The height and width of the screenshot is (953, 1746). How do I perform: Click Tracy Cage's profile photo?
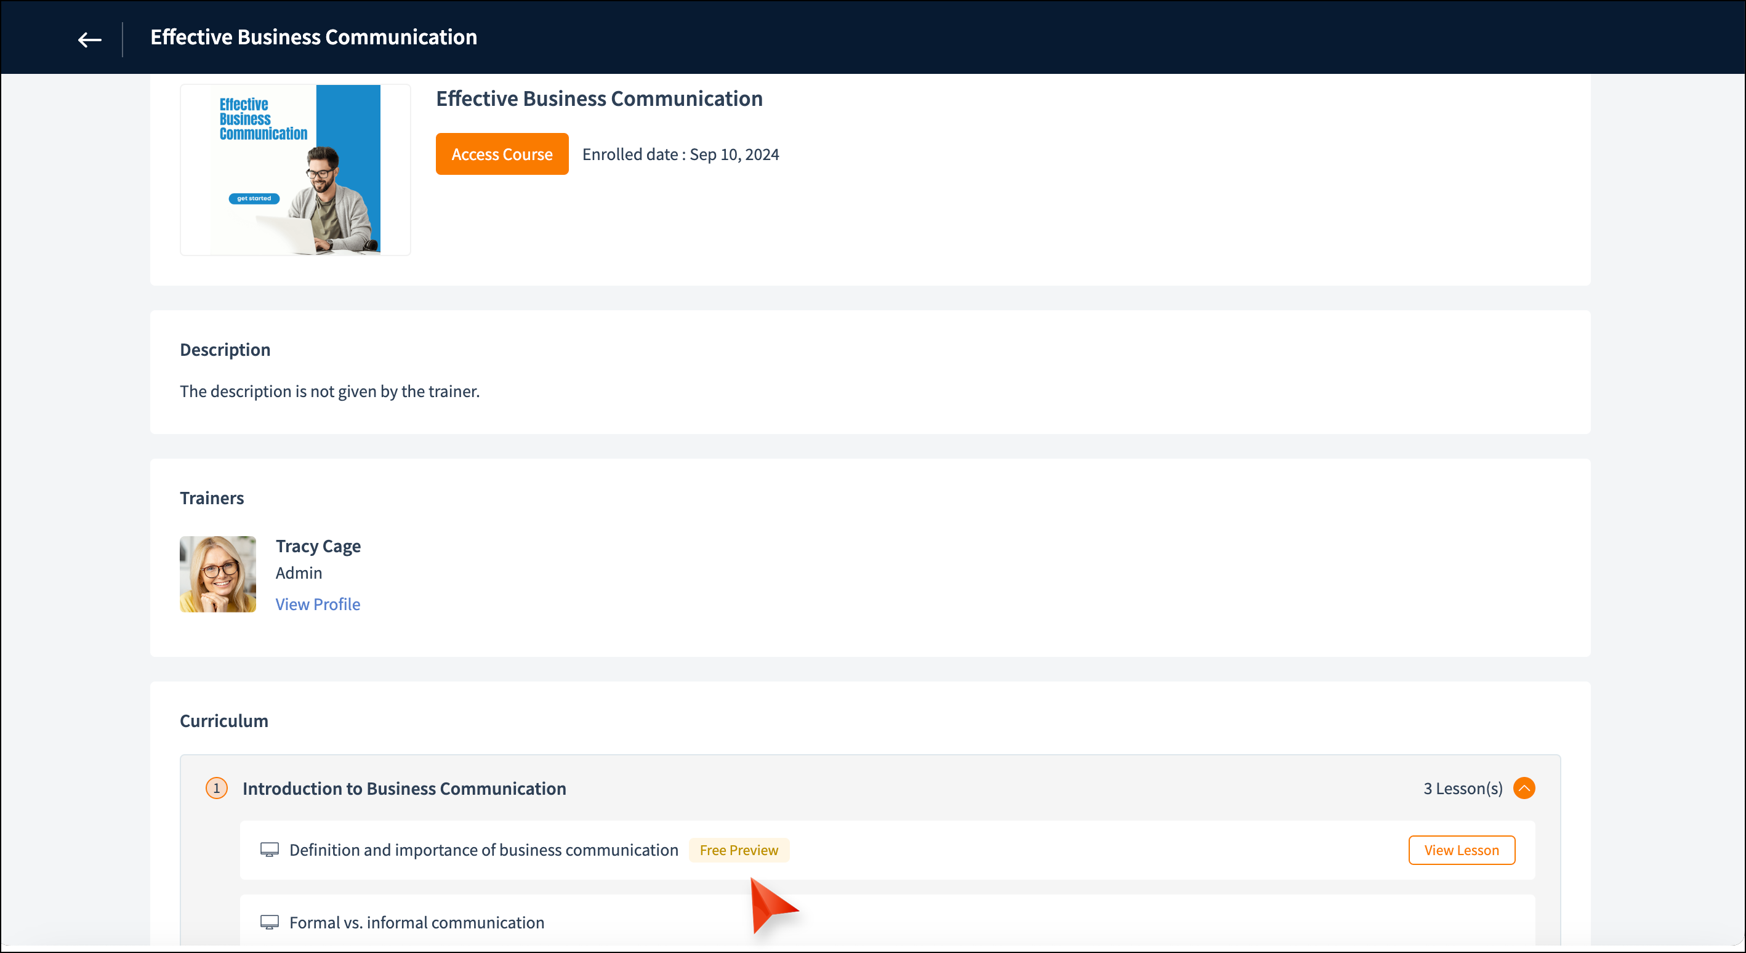217,574
